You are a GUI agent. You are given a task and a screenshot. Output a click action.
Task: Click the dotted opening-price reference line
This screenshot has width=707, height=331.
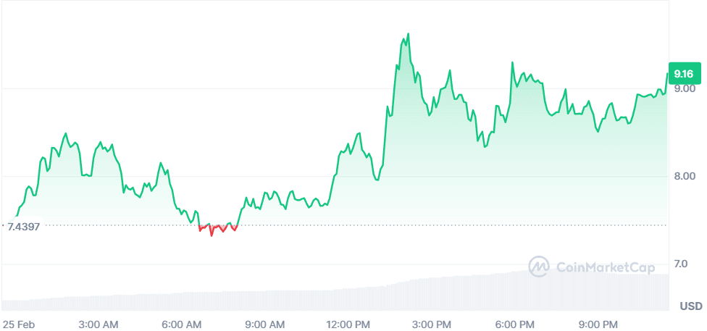click(x=435, y=225)
